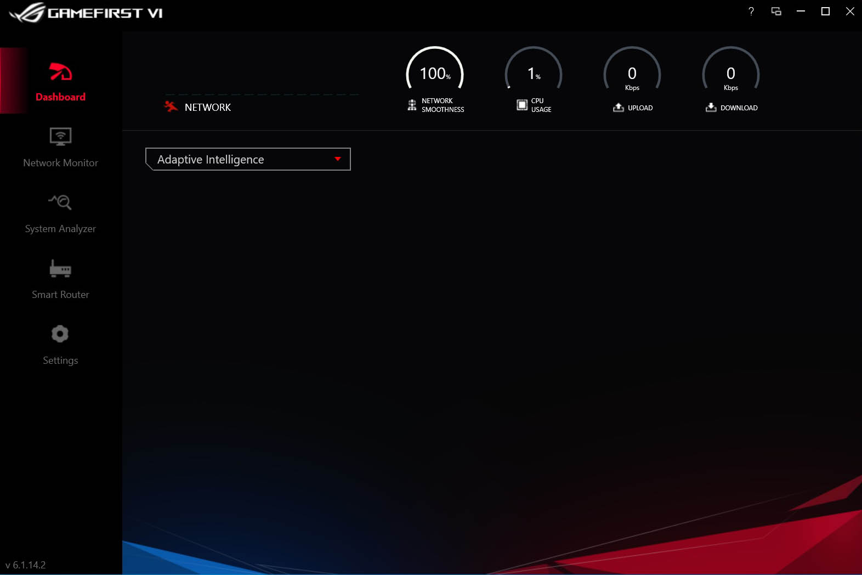Click the Download arrow icon

tap(711, 107)
